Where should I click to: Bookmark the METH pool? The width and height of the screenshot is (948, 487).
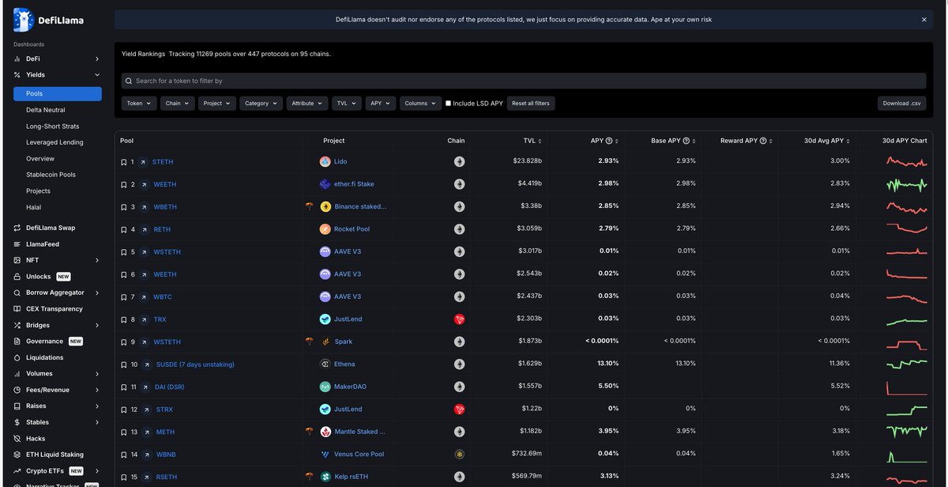click(123, 432)
